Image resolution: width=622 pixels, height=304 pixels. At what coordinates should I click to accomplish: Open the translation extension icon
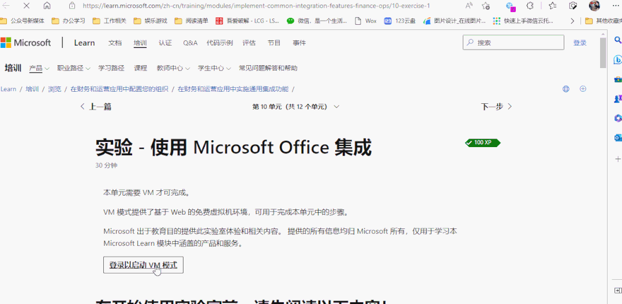(x=511, y=6)
